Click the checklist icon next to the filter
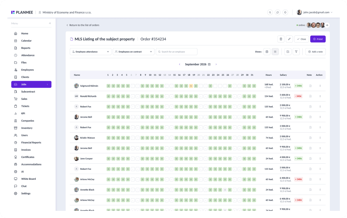Image resolution: width=347 pixels, height=218 pixels. [x=288, y=52]
